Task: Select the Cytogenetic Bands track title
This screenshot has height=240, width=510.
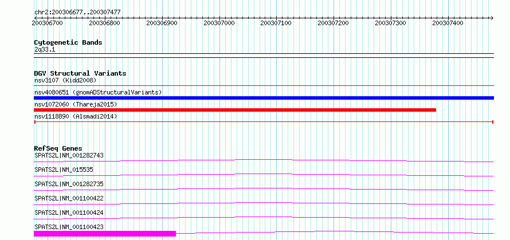Action: [68, 42]
